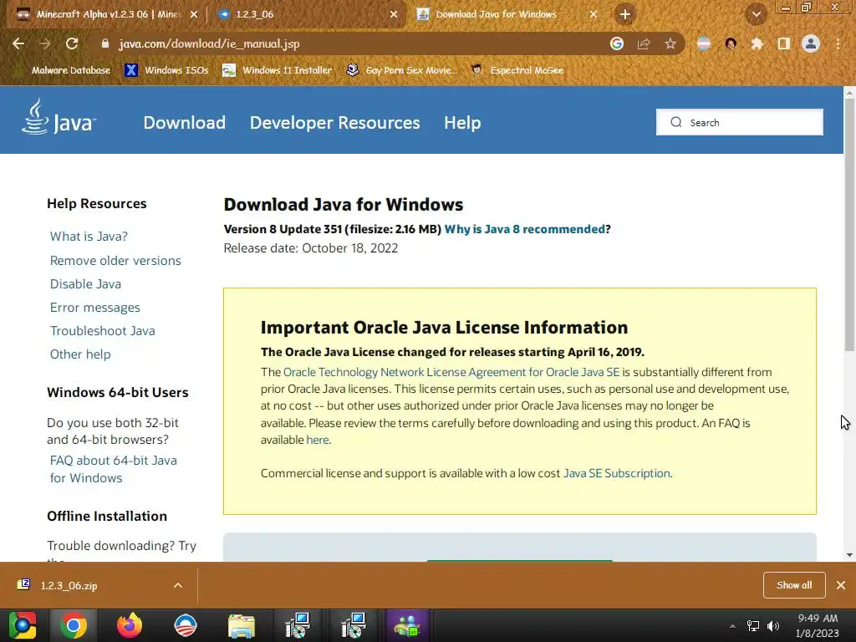Show hidden system tray icons

732,626
